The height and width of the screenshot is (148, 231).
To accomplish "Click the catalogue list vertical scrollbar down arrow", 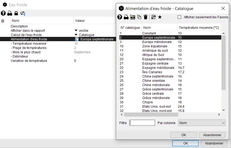I will (223, 110).
